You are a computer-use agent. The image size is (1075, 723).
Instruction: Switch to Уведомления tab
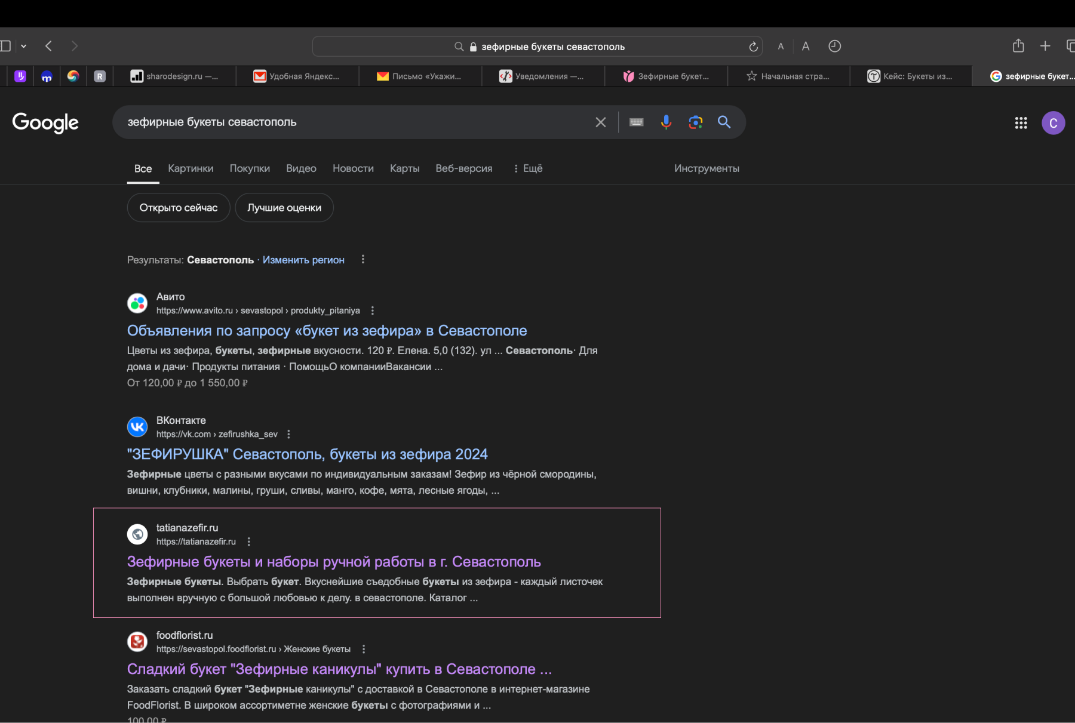coord(543,76)
